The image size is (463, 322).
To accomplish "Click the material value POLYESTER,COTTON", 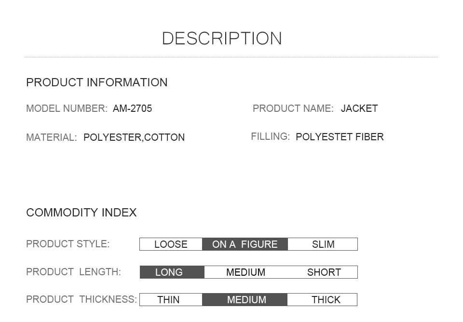I will [x=134, y=137].
